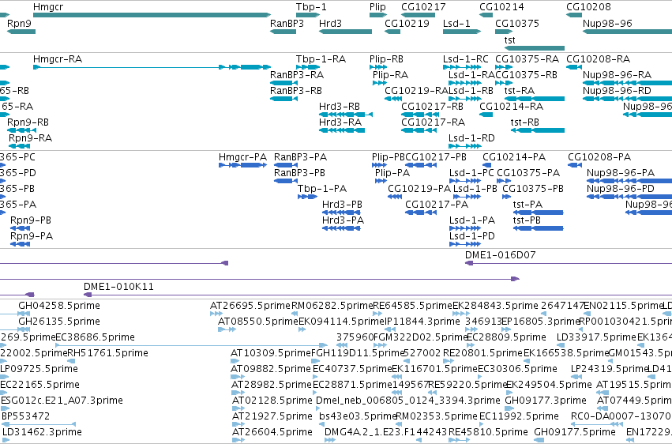Click the RanBP3-PA protein bar
The image size is (672, 444).
(285, 165)
